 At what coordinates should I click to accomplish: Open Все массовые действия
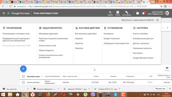click(x=86, y=34)
